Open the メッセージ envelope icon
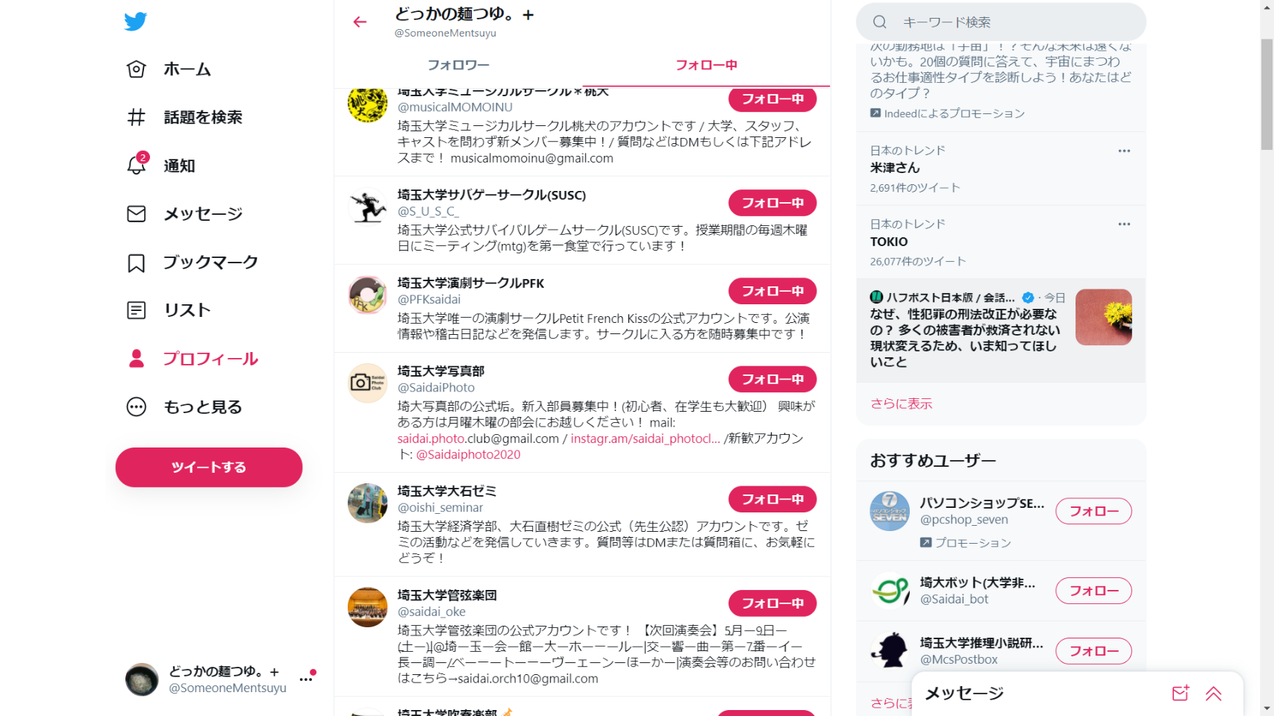The width and height of the screenshot is (1274, 716). coord(136,214)
